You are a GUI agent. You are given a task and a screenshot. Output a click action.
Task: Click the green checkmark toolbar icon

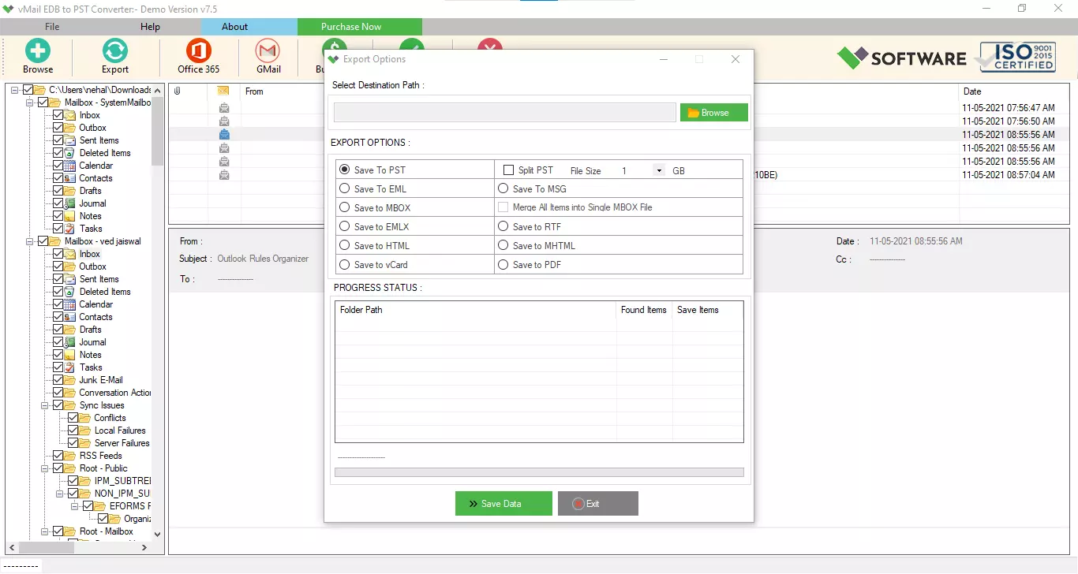coord(411,47)
